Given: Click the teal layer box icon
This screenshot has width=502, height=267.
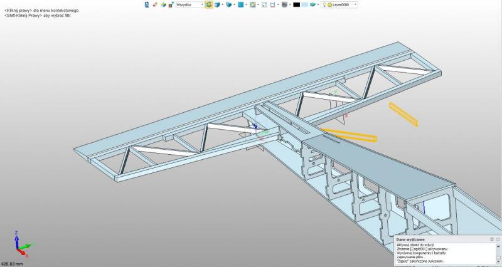Looking at the screenshot, I should pos(313,4).
